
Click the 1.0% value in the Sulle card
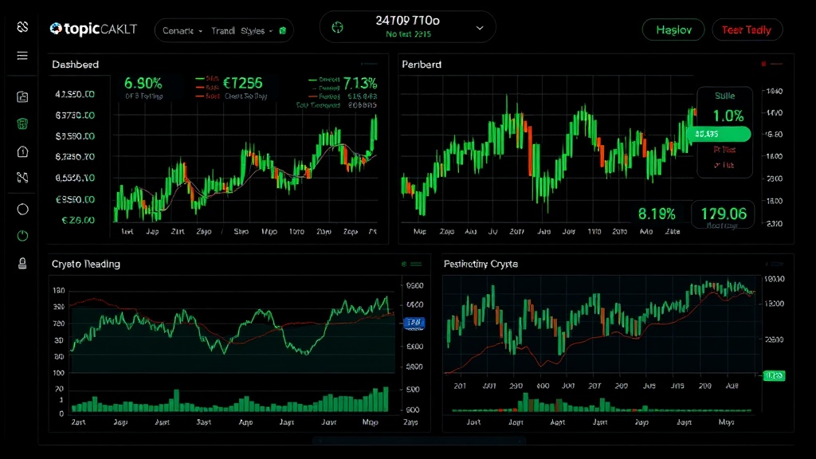(x=728, y=116)
